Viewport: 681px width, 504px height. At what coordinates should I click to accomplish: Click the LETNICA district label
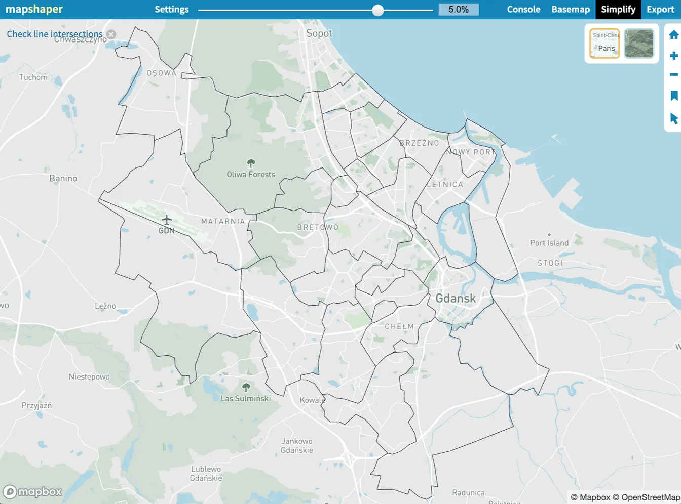coord(445,184)
